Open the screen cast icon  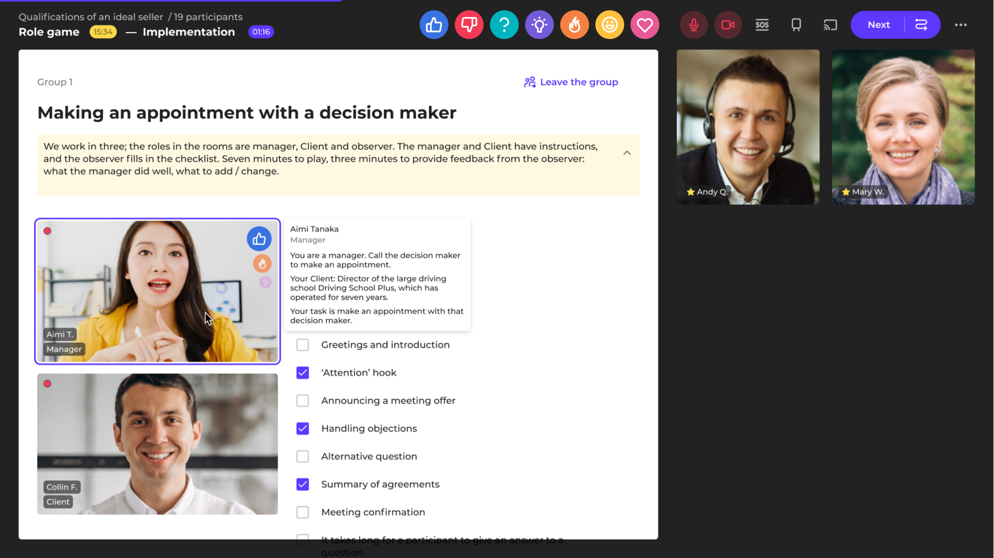pyautogui.click(x=830, y=25)
